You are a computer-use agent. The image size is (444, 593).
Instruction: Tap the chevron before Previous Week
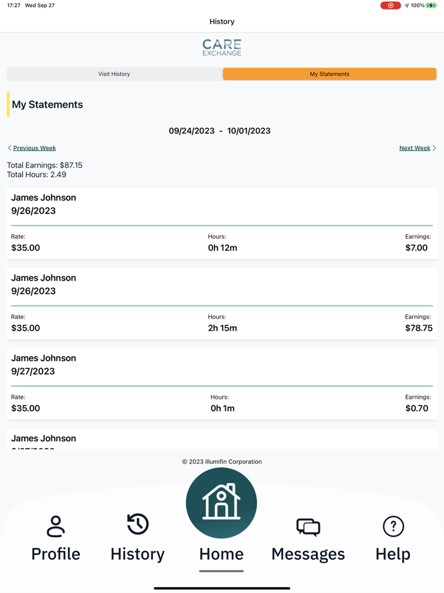click(x=9, y=147)
